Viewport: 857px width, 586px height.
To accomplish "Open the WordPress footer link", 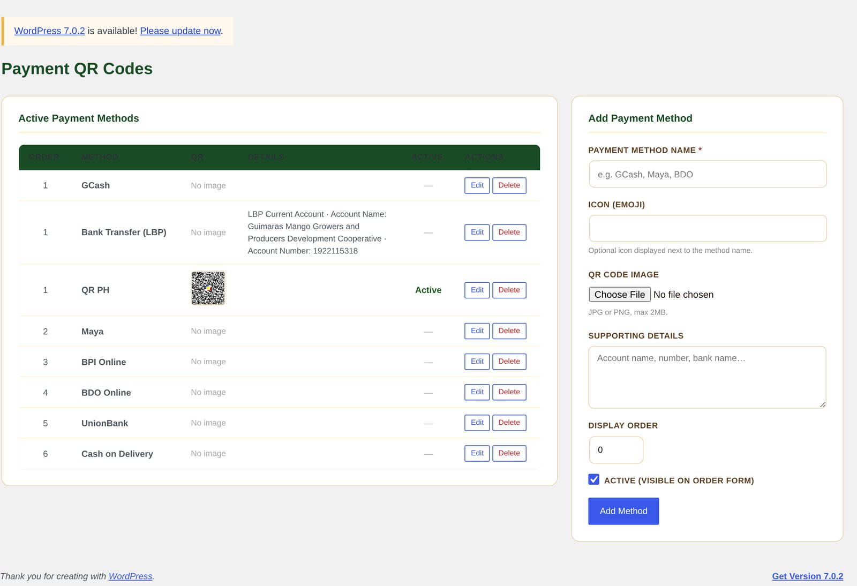I will click(131, 576).
